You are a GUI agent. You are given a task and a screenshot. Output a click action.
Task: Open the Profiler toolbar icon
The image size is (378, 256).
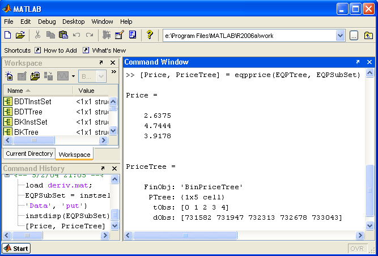click(x=133, y=35)
